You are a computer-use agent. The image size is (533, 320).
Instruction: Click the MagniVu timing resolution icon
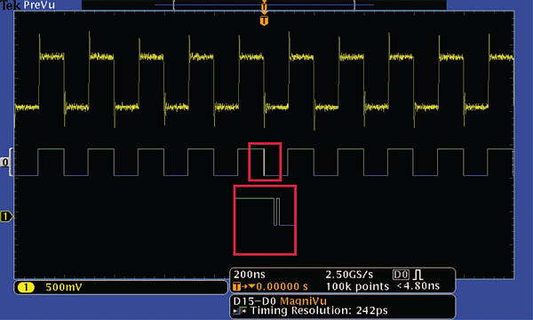[240, 310]
